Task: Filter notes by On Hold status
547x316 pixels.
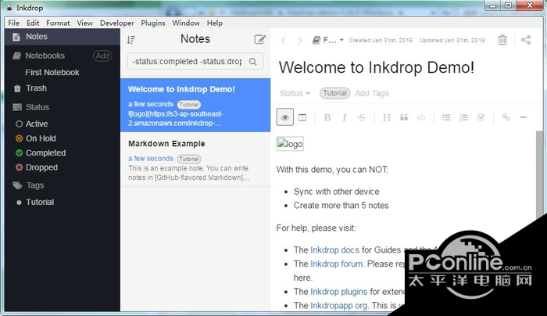Action: tap(41, 138)
